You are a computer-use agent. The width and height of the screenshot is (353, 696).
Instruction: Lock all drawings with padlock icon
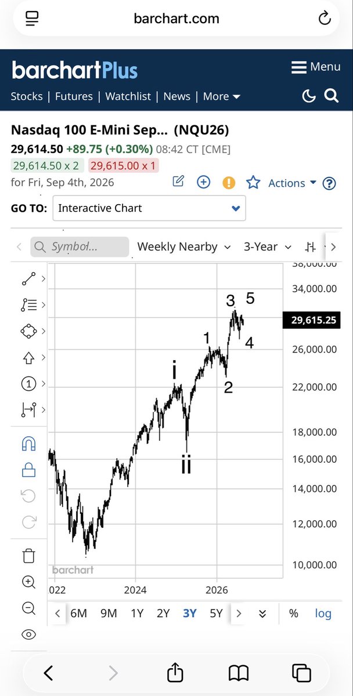pyautogui.click(x=28, y=469)
